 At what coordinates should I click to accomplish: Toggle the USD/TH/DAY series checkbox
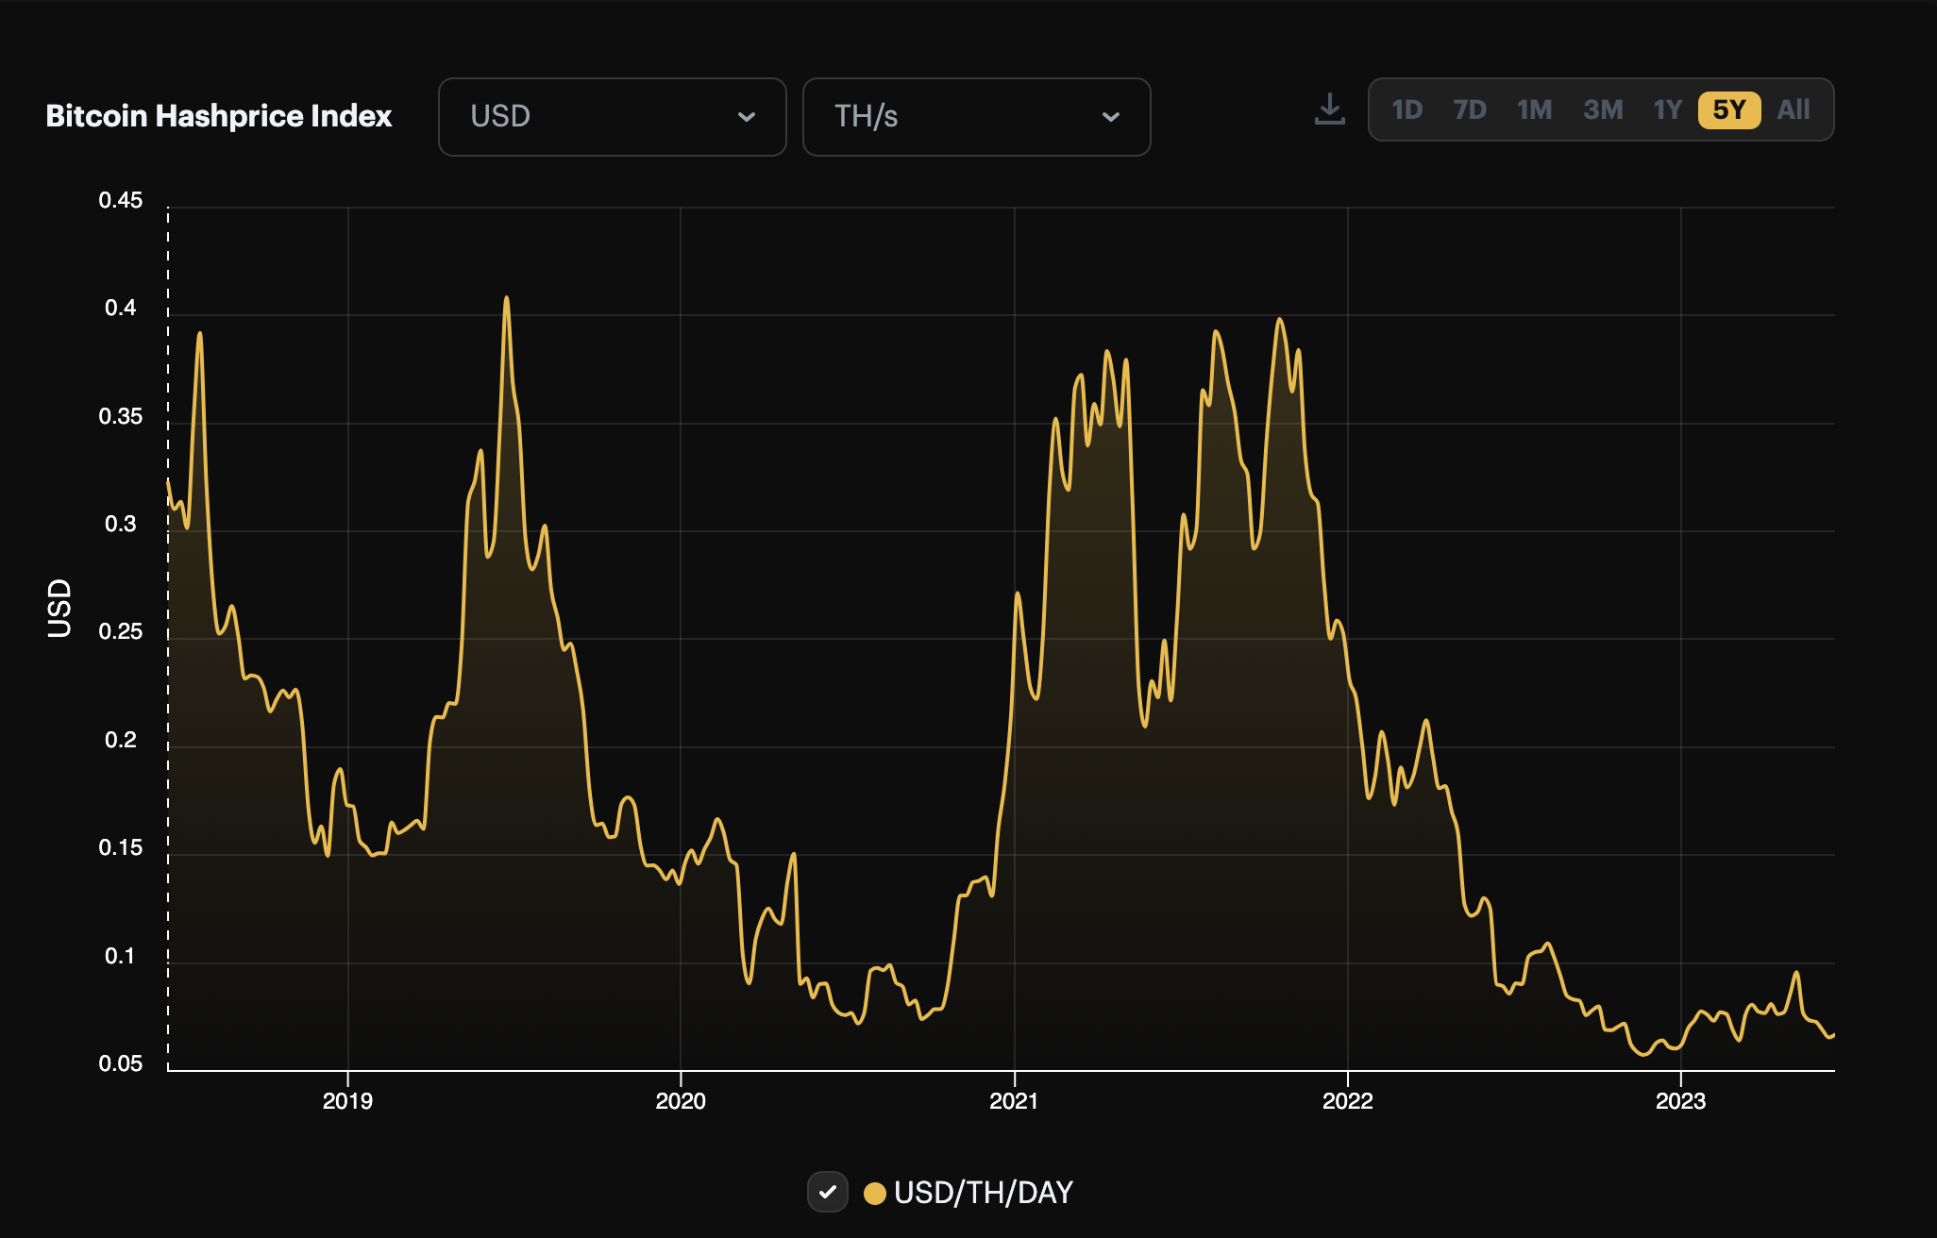click(828, 1192)
